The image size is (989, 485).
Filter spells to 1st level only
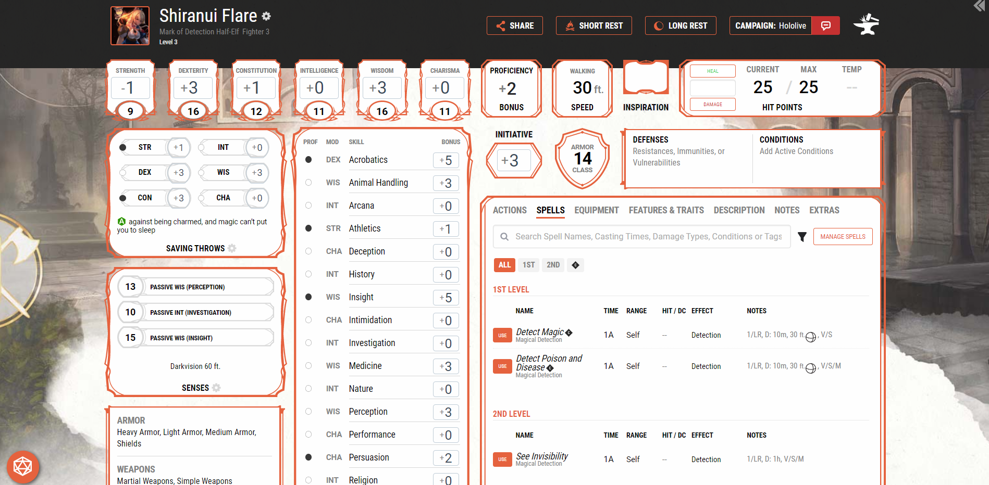[x=528, y=265]
